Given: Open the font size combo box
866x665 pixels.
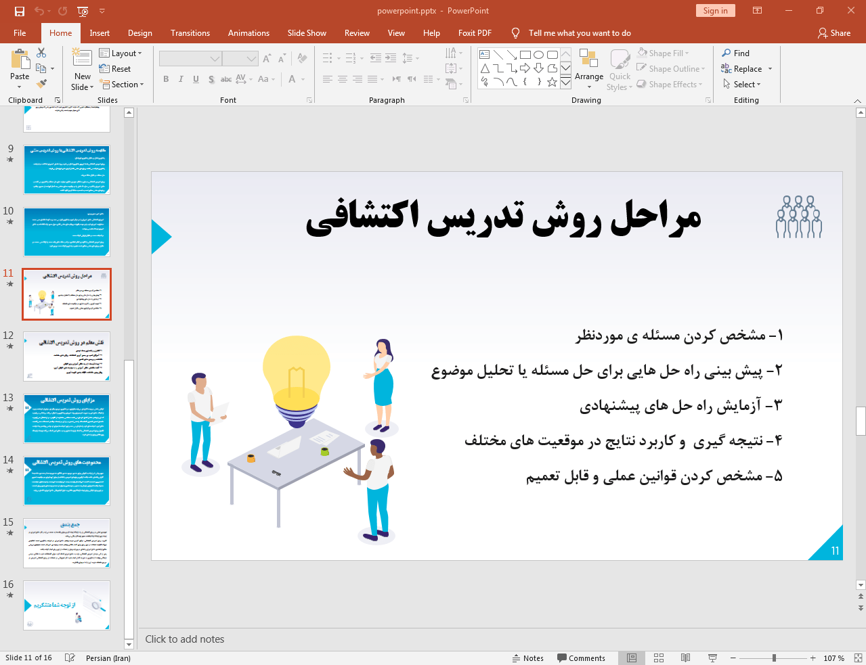Looking at the screenshot, I should (x=240, y=59).
